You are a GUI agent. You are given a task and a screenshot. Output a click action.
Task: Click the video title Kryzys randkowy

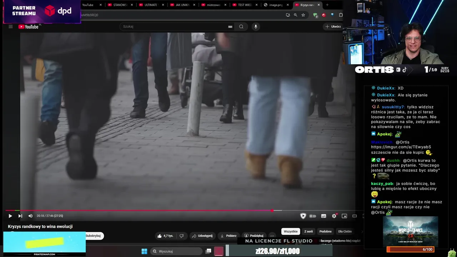click(x=40, y=227)
